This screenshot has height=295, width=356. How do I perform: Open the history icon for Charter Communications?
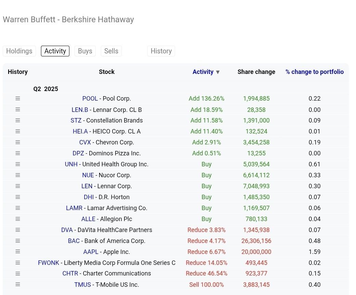pos(17,273)
